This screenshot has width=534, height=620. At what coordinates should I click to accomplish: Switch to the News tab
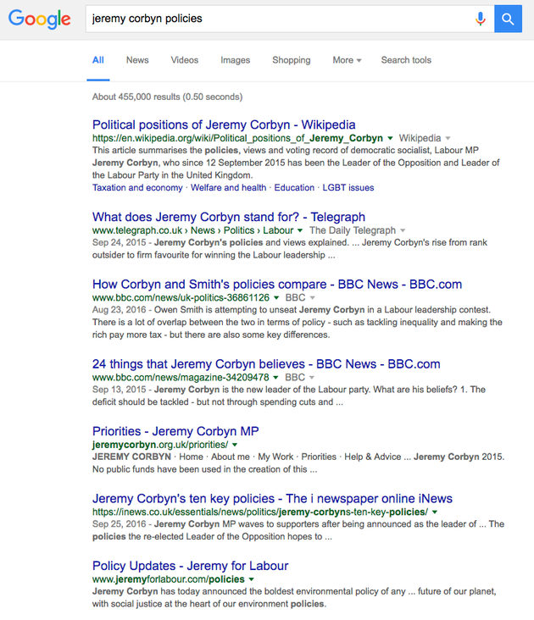137,60
